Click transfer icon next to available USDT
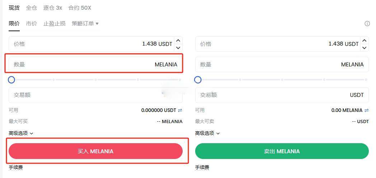376x178 pixels. [180, 110]
